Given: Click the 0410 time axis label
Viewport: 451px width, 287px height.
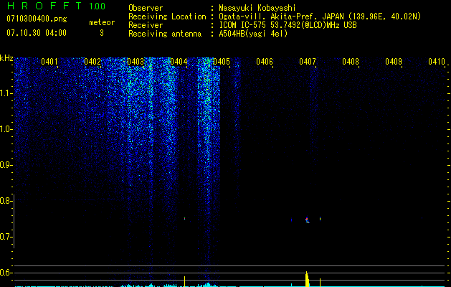Looking at the screenshot, I should tap(437, 62).
